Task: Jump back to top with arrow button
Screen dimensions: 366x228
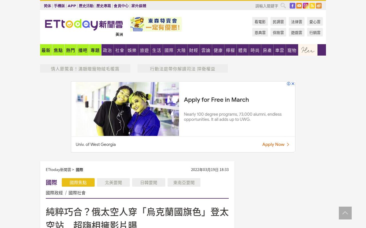Action: coord(345,213)
